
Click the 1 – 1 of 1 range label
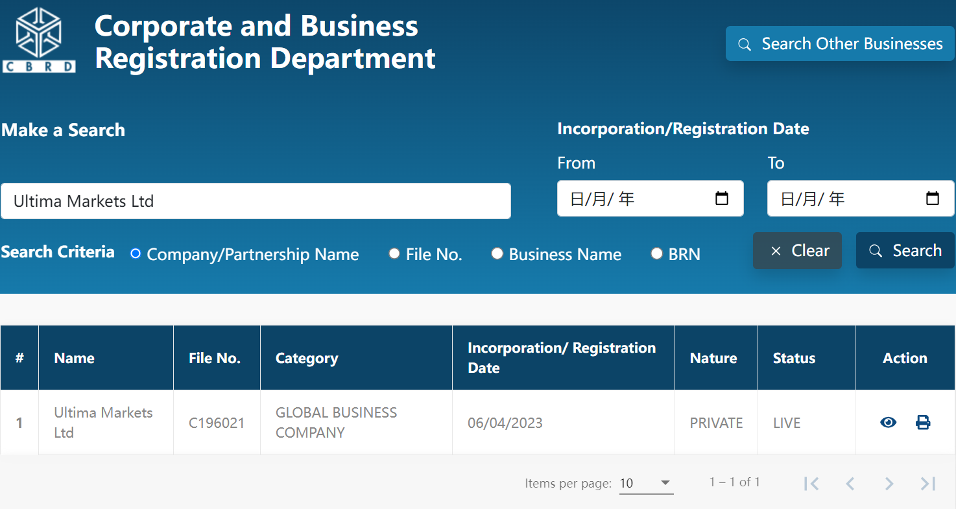coord(734,482)
